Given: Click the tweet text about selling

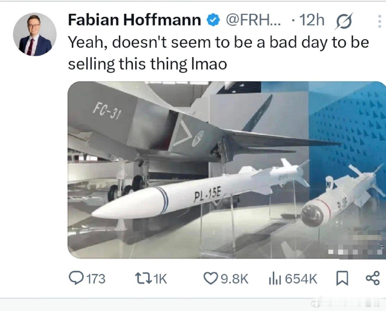Looking at the screenshot, I should tap(219, 53).
